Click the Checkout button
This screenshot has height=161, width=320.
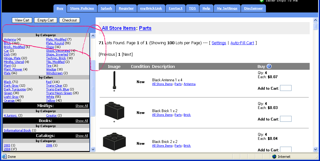(69, 20)
